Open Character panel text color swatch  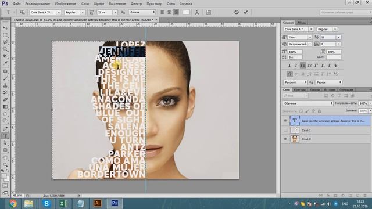click(334, 57)
